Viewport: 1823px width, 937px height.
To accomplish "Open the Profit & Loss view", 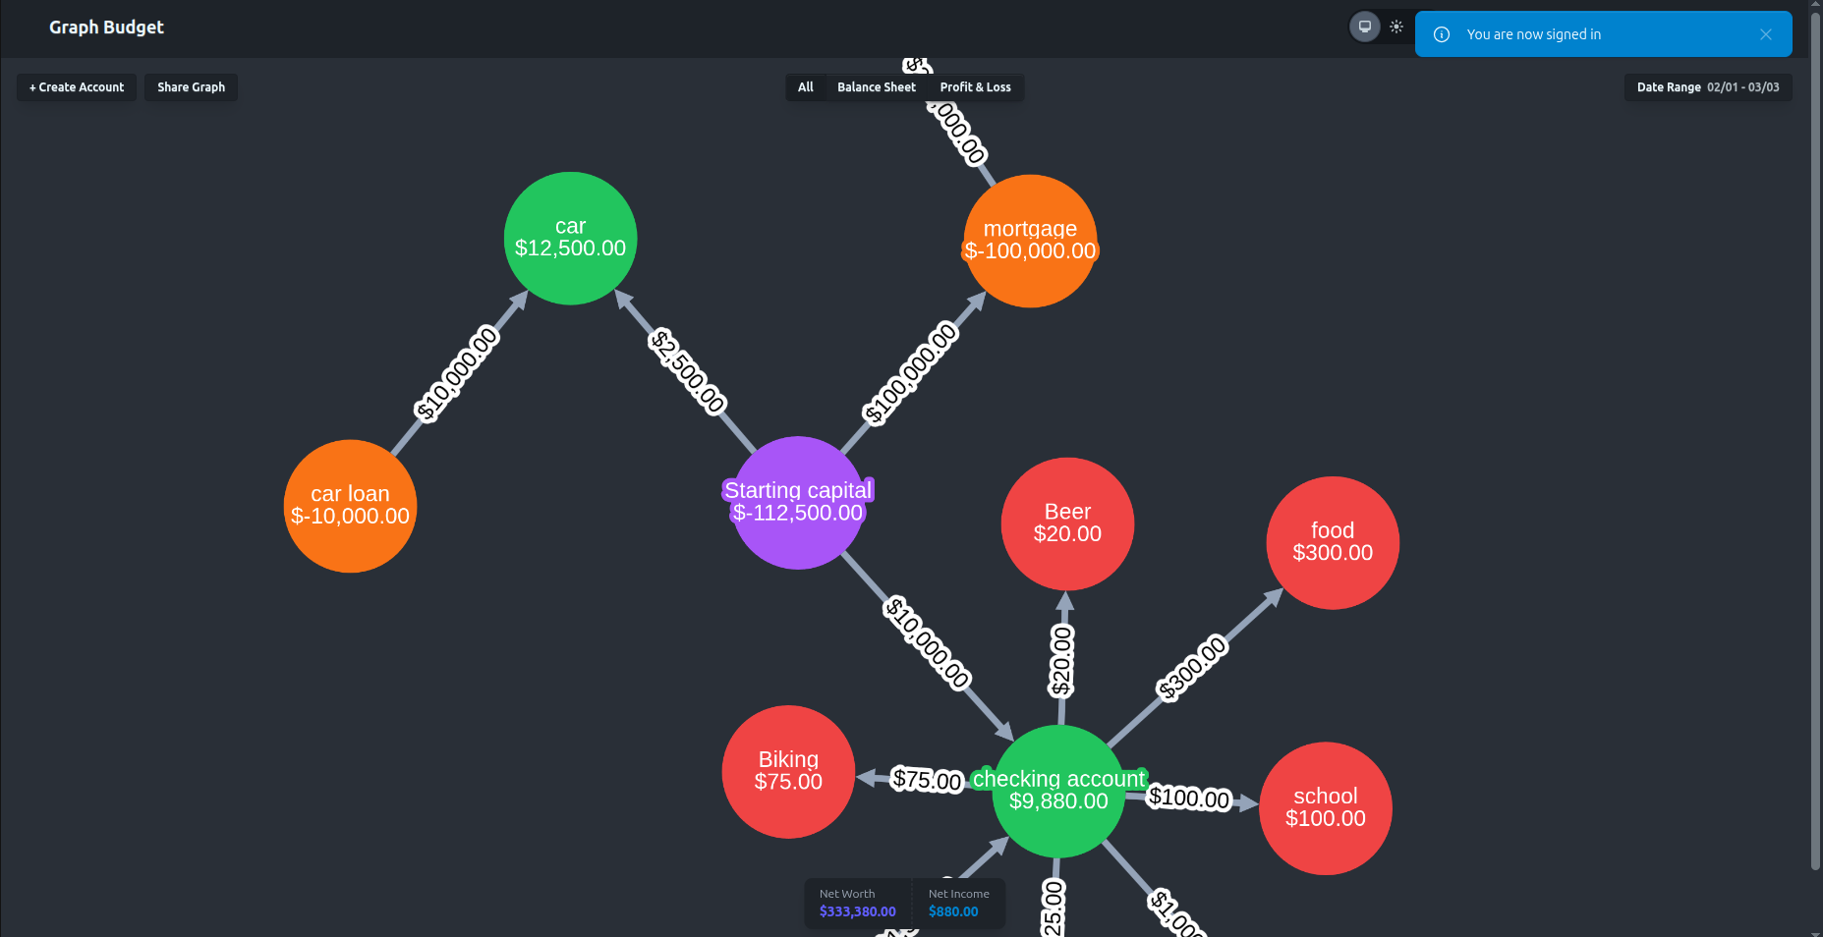I will (975, 86).
